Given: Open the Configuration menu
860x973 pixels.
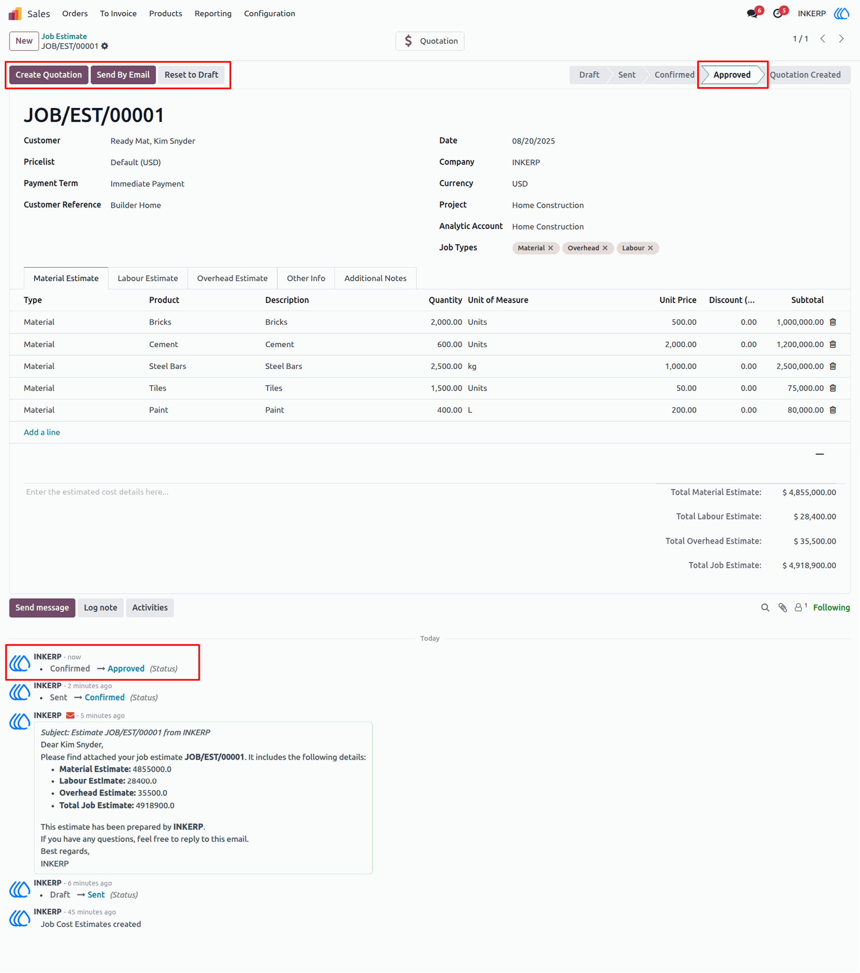Looking at the screenshot, I should (x=270, y=14).
